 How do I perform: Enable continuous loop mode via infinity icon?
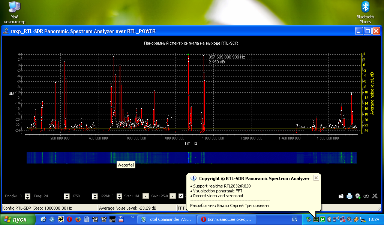(x=366, y=196)
